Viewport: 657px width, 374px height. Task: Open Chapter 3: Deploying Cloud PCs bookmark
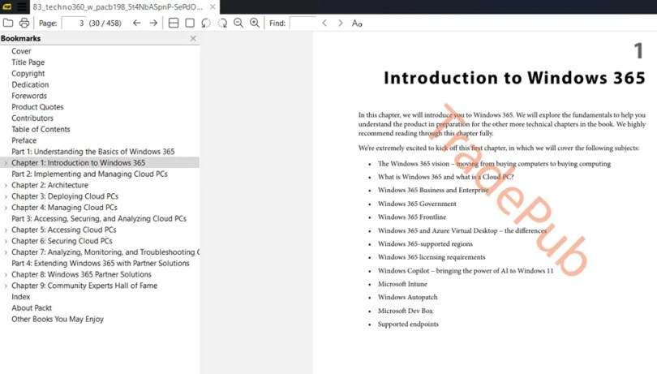click(x=65, y=196)
